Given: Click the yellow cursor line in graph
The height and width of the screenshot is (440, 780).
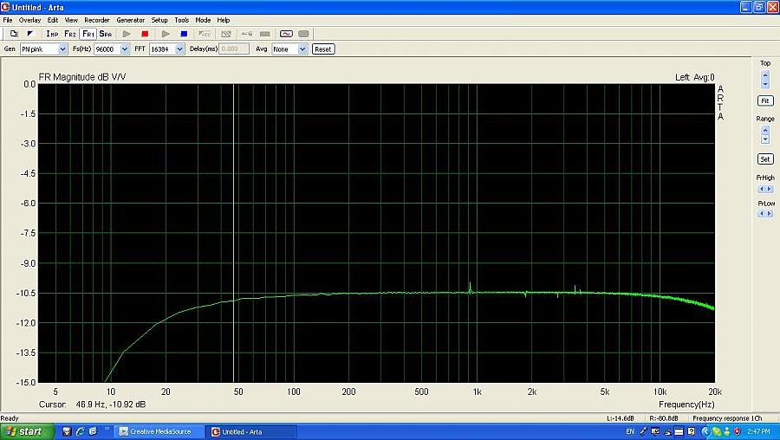Looking at the screenshot, I should (233, 233).
